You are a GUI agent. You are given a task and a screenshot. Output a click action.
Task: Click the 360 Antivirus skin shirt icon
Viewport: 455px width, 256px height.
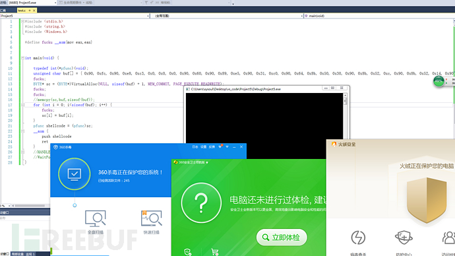tap(220, 146)
